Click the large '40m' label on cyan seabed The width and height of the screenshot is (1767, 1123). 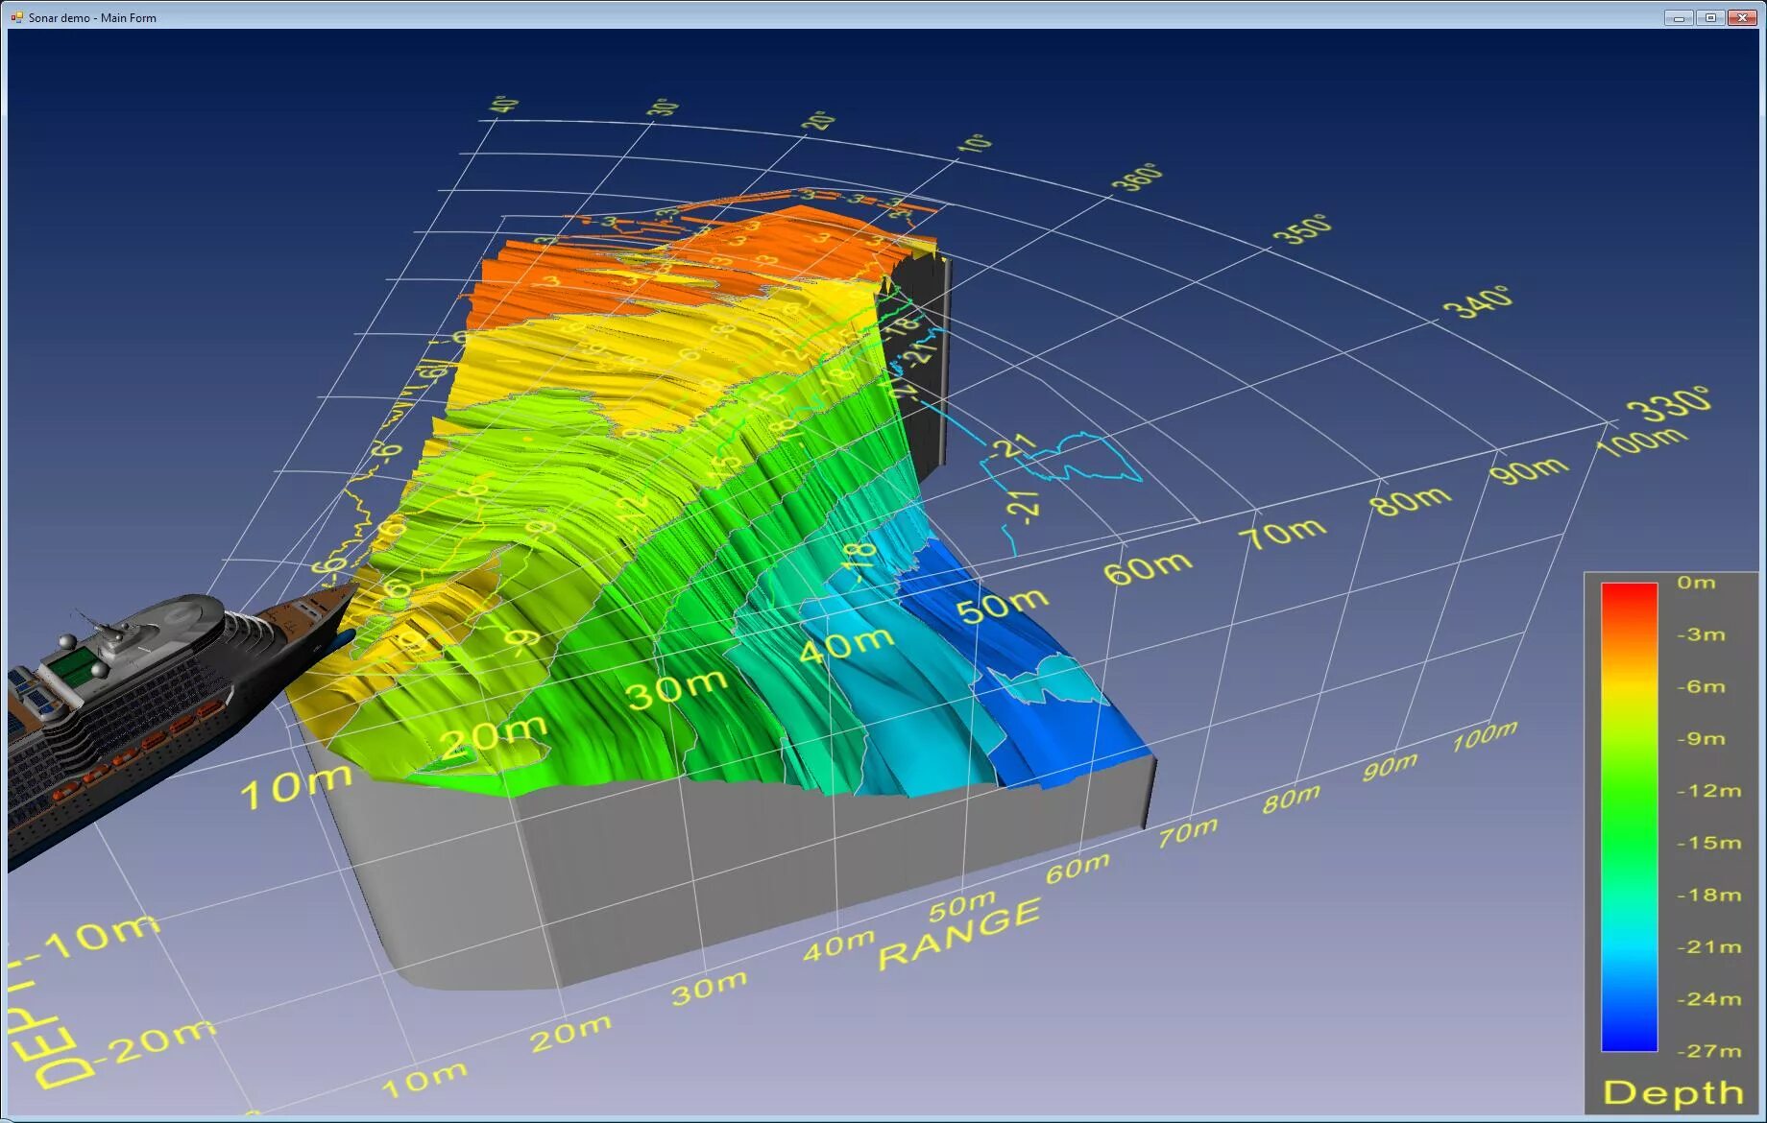pos(846,643)
